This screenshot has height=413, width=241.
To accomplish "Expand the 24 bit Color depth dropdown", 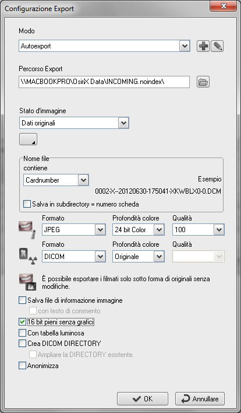I will coord(159,230).
